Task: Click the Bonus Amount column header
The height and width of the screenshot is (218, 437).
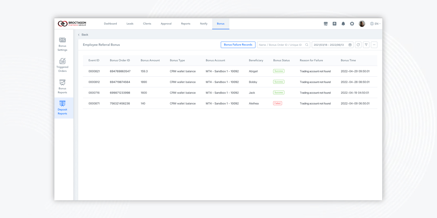Action: pyautogui.click(x=150, y=60)
